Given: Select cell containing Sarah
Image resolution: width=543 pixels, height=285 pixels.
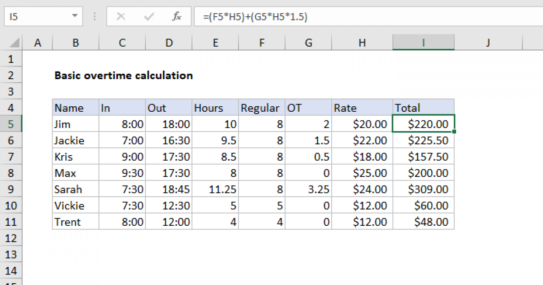Looking at the screenshot, I should [x=76, y=189].
